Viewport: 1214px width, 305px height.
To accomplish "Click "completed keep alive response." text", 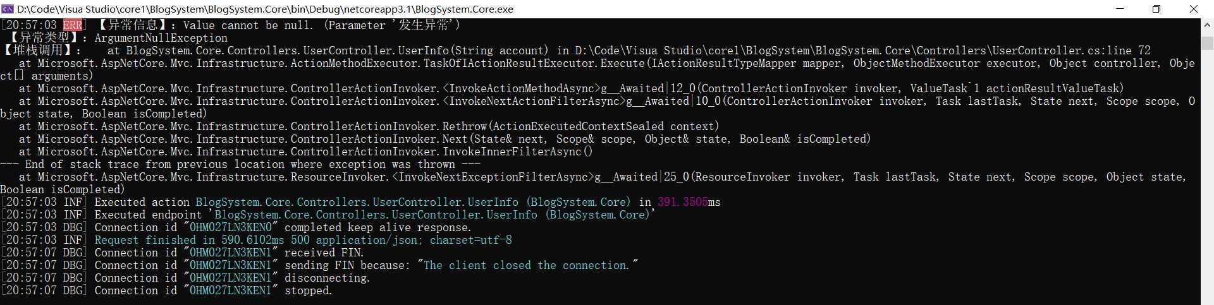I will point(377,227).
